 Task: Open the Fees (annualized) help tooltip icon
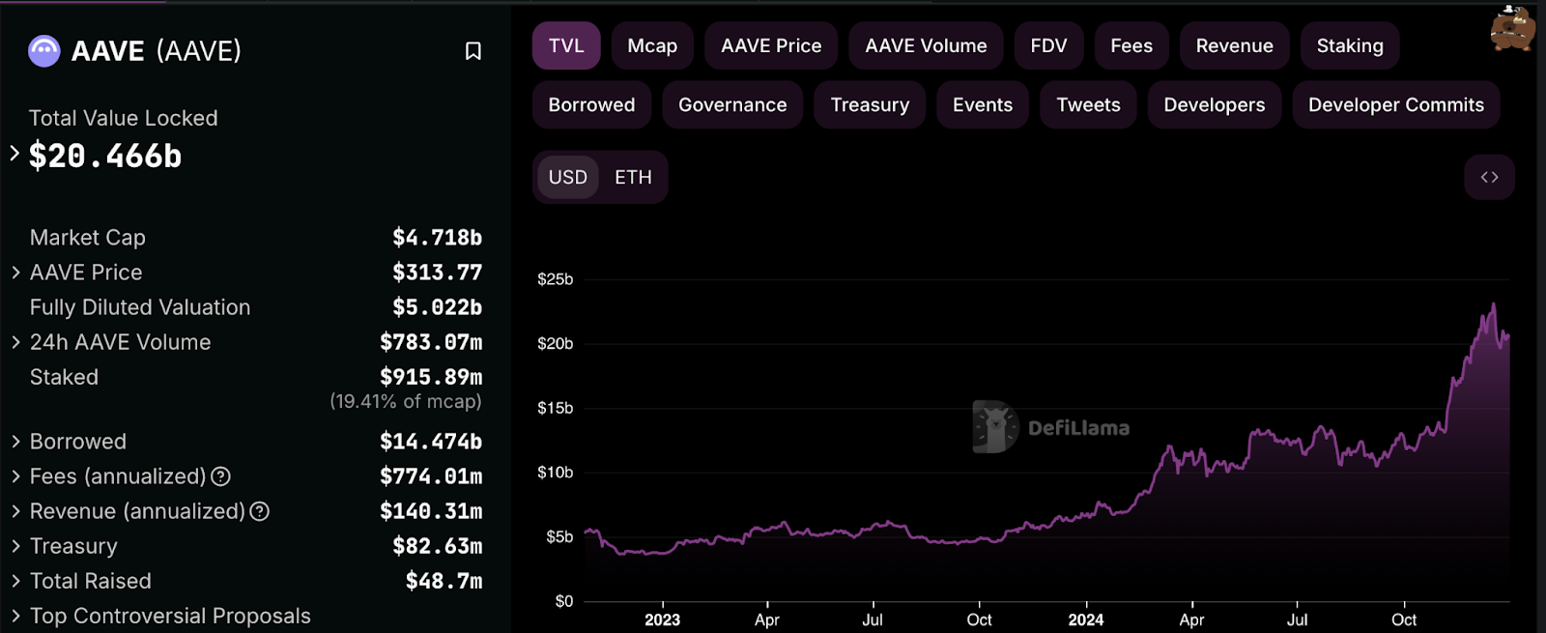220,476
